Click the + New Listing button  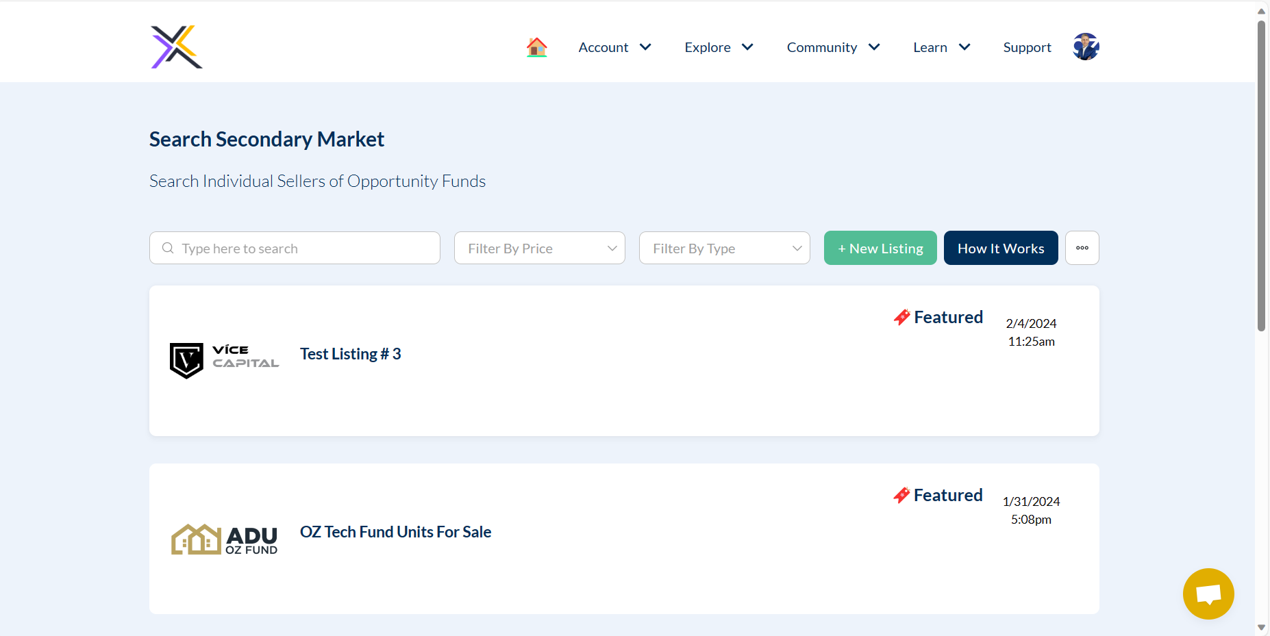coord(880,248)
